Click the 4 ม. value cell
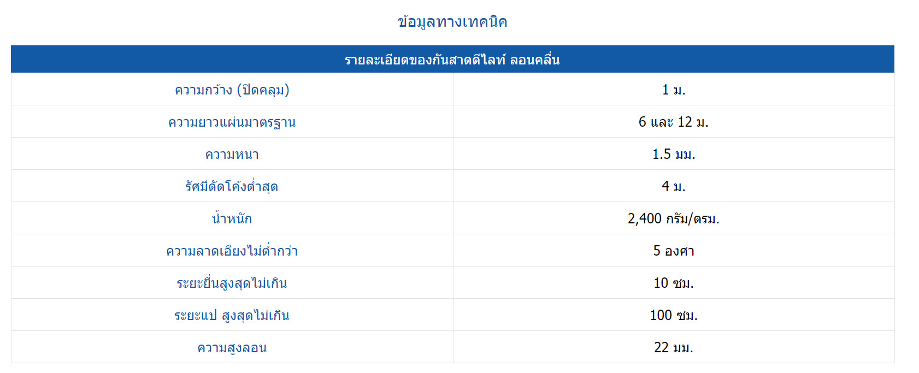The width and height of the screenshot is (919, 373). pyautogui.click(x=673, y=186)
